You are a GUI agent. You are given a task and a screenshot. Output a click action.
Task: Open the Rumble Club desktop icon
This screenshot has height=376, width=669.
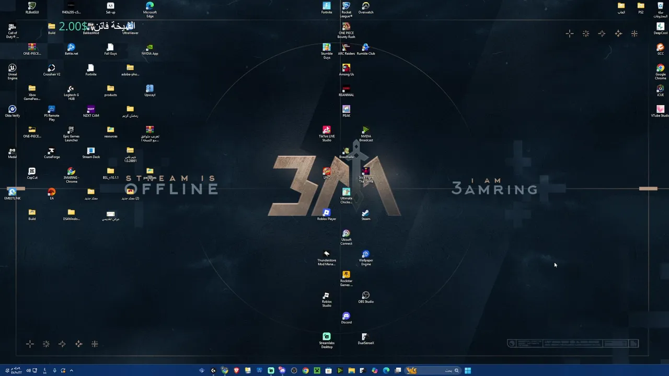pyautogui.click(x=366, y=50)
